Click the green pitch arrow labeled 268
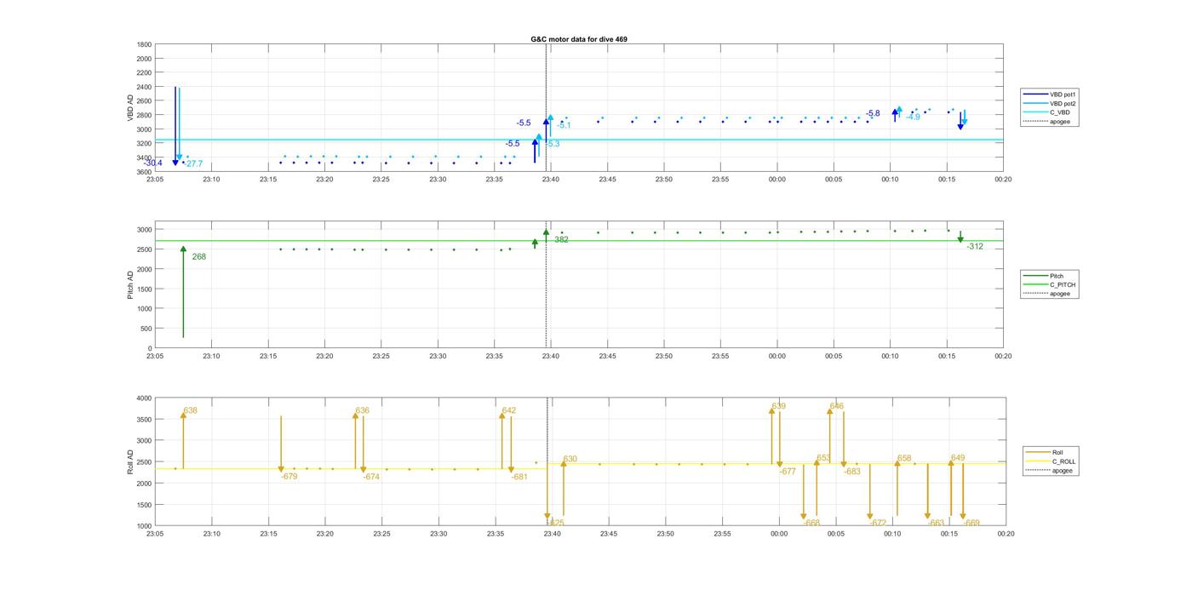 pyautogui.click(x=183, y=292)
